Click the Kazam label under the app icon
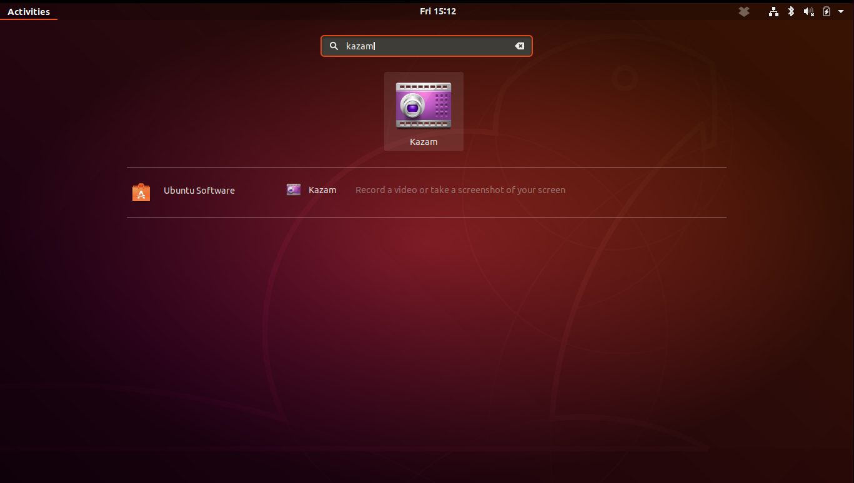The image size is (854, 483). pyautogui.click(x=424, y=142)
